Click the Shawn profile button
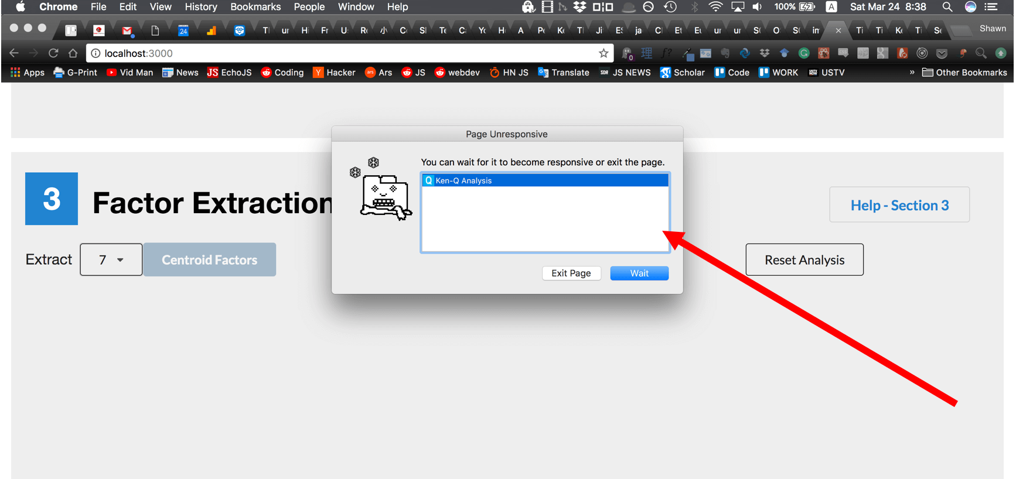This screenshot has height=479, width=1016. click(993, 29)
